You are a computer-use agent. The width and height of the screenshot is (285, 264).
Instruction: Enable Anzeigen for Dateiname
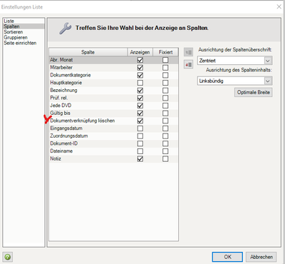click(140, 151)
